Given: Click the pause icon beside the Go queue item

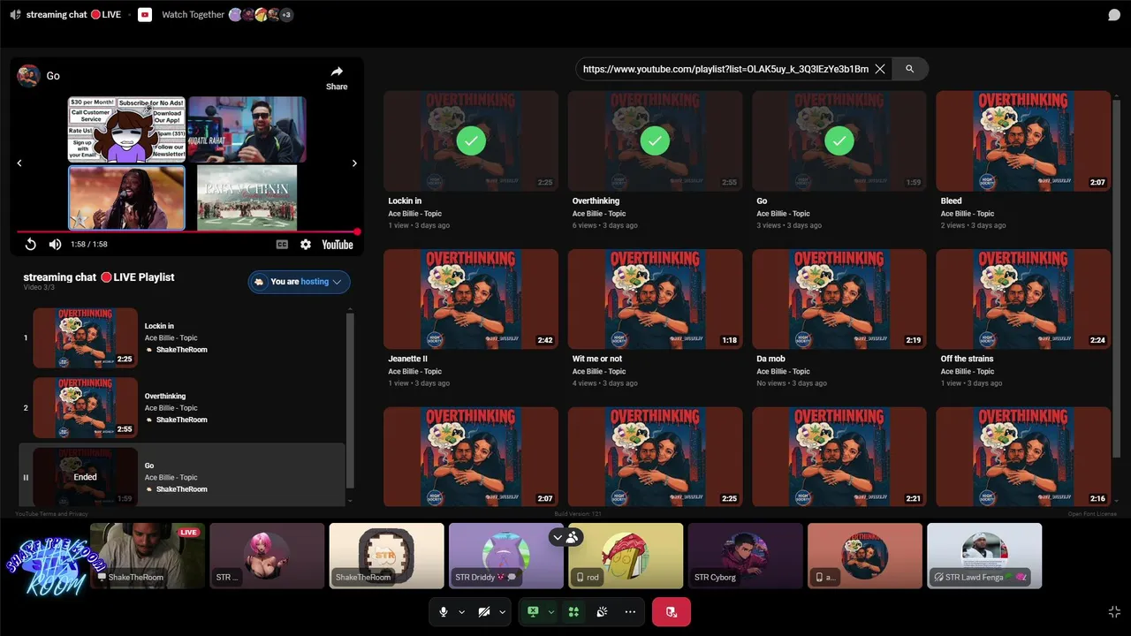Looking at the screenshot, I should point(26,477).
